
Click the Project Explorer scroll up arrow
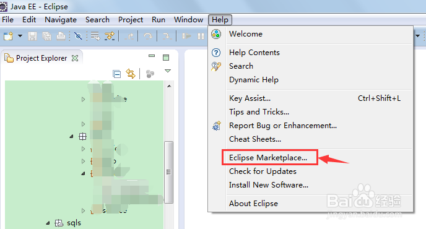pos(169,86)
